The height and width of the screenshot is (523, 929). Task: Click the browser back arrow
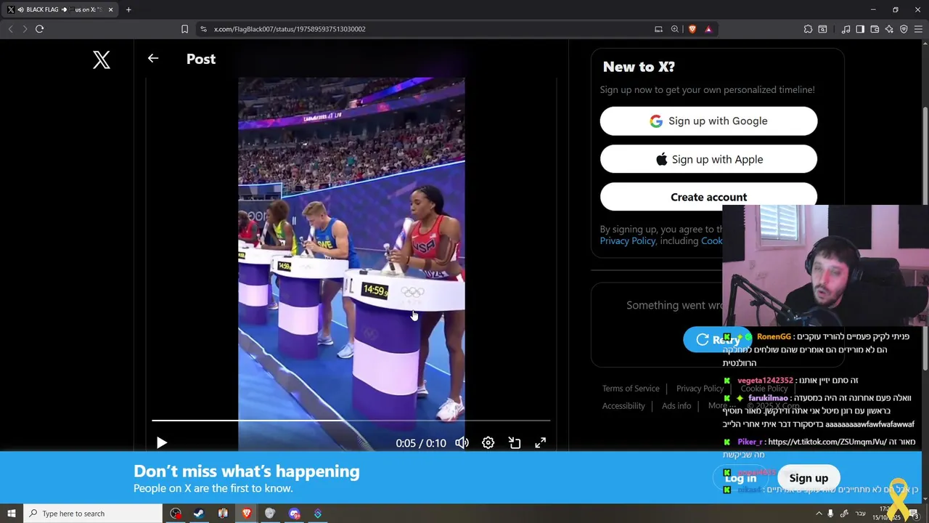(x=10, y=29)
